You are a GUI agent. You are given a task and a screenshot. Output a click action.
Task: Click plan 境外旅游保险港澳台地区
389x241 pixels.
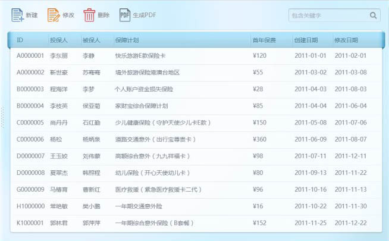148,73
